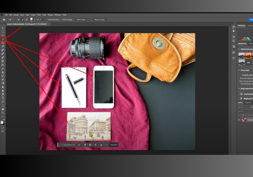
Task: Hide the Background layer eye icon
Action: pyautogui.click(x=239, y=120)
